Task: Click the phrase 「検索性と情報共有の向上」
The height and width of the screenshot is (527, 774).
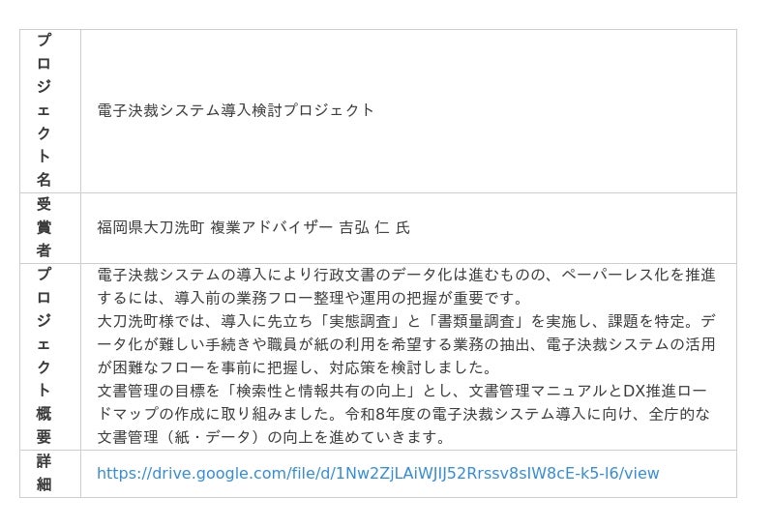Action: [329, 391]
